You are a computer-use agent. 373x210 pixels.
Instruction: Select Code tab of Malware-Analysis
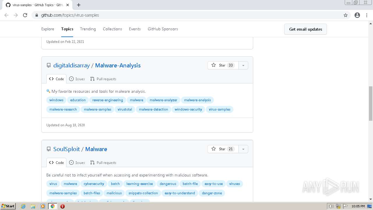[57, 79]
